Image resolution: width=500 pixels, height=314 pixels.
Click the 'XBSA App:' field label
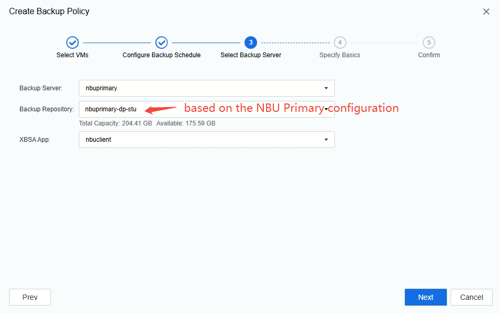[x=35, y=140]
